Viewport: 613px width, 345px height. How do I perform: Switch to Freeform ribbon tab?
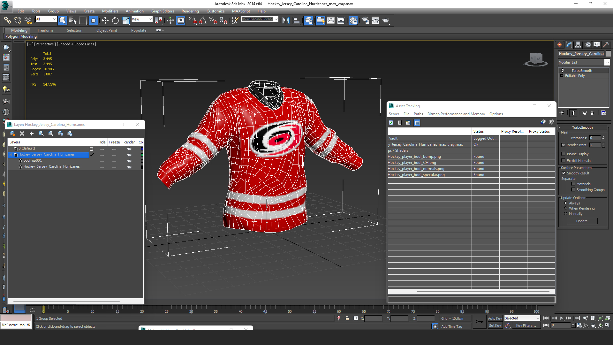[45, 30]
